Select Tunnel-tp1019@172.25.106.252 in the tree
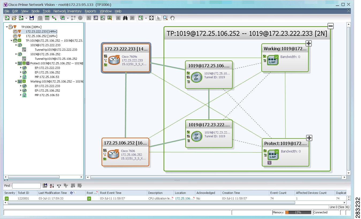 (56, 59)
